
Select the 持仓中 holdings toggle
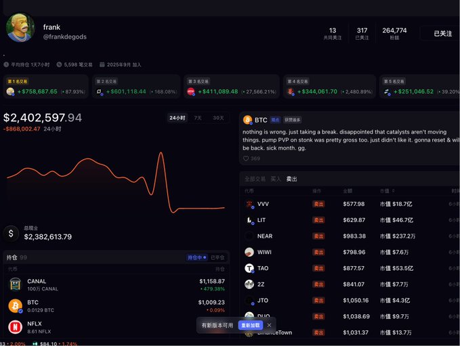pos(196,257)
